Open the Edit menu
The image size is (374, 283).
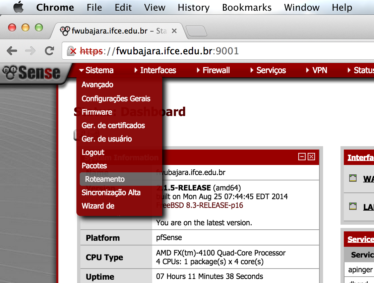coord(123,7)
